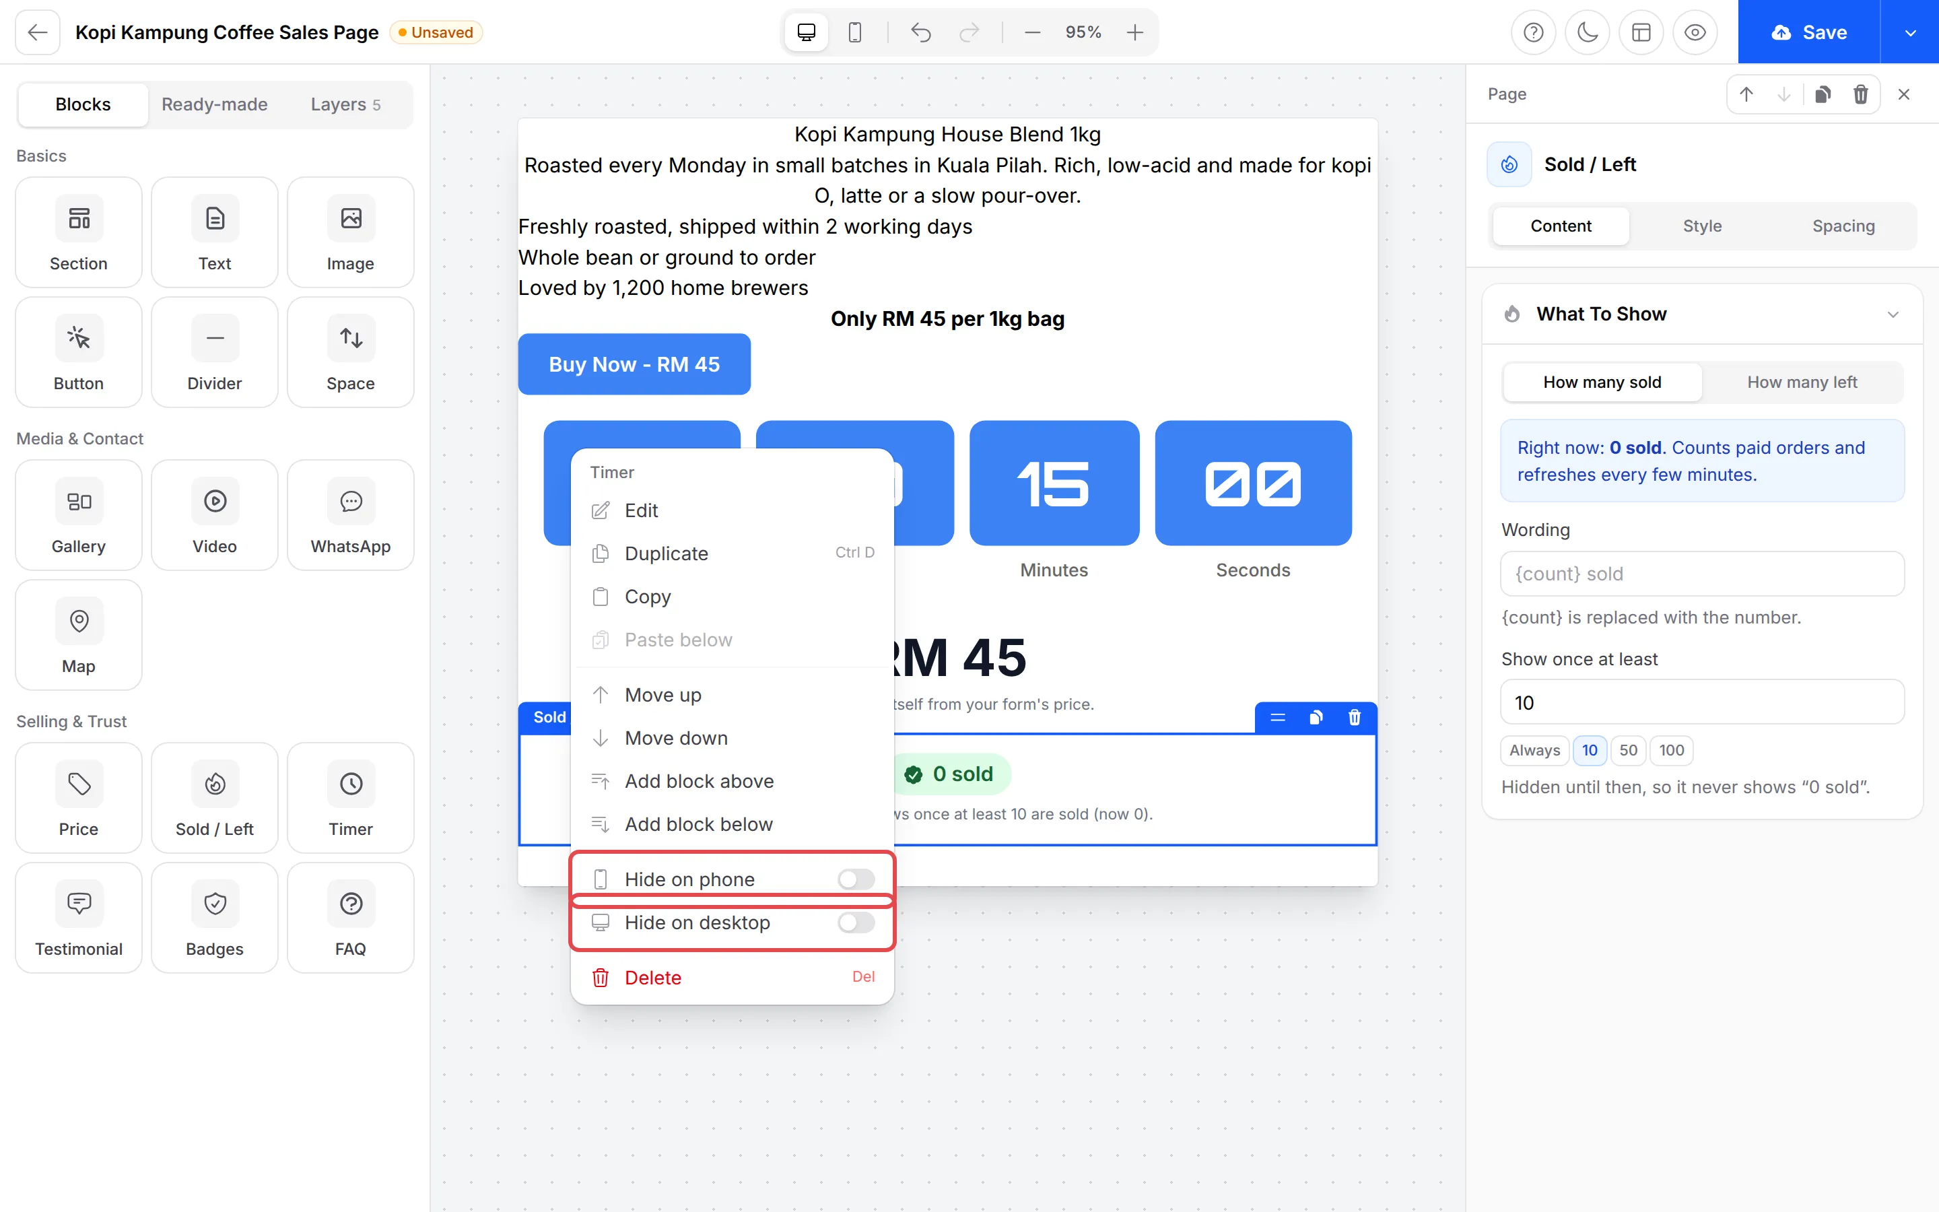1939x1212 pixels.
Task: Add a WhatsApp block
Action: [x=350, y=515]
